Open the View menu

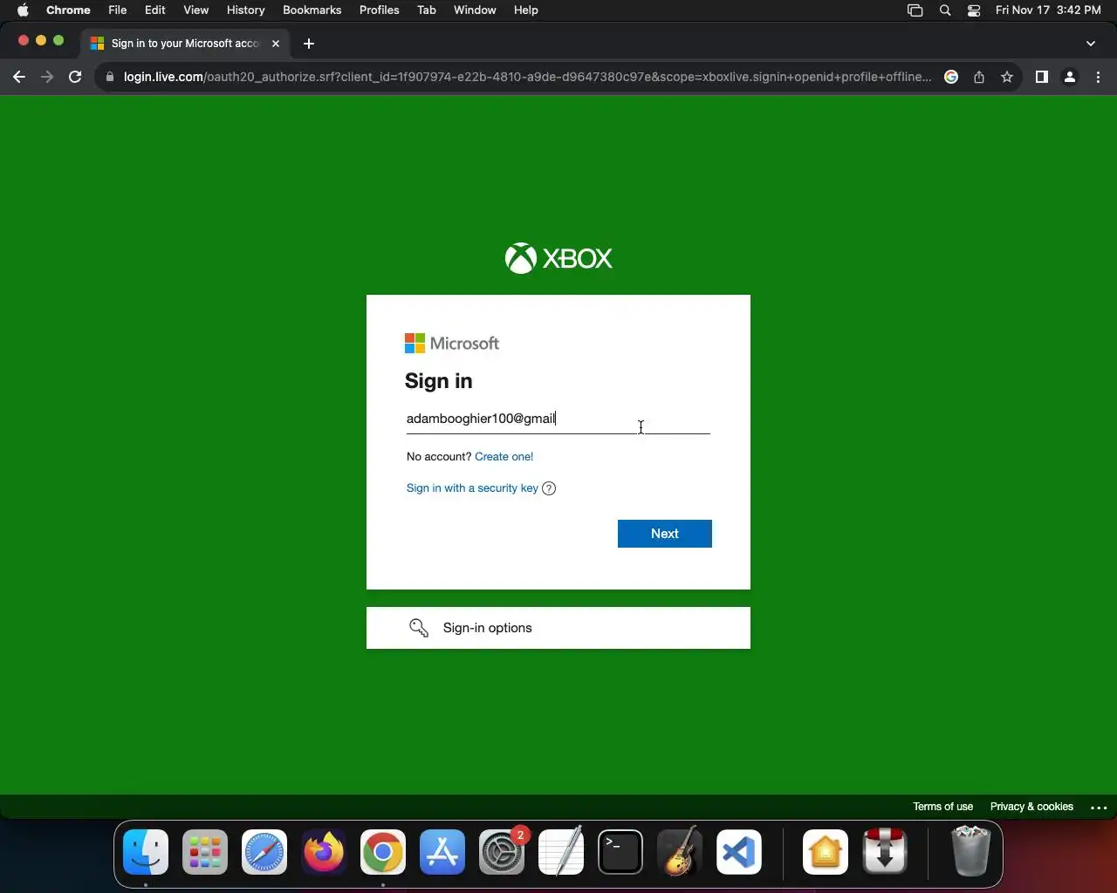pyautogui.click(x=196, y=10)
